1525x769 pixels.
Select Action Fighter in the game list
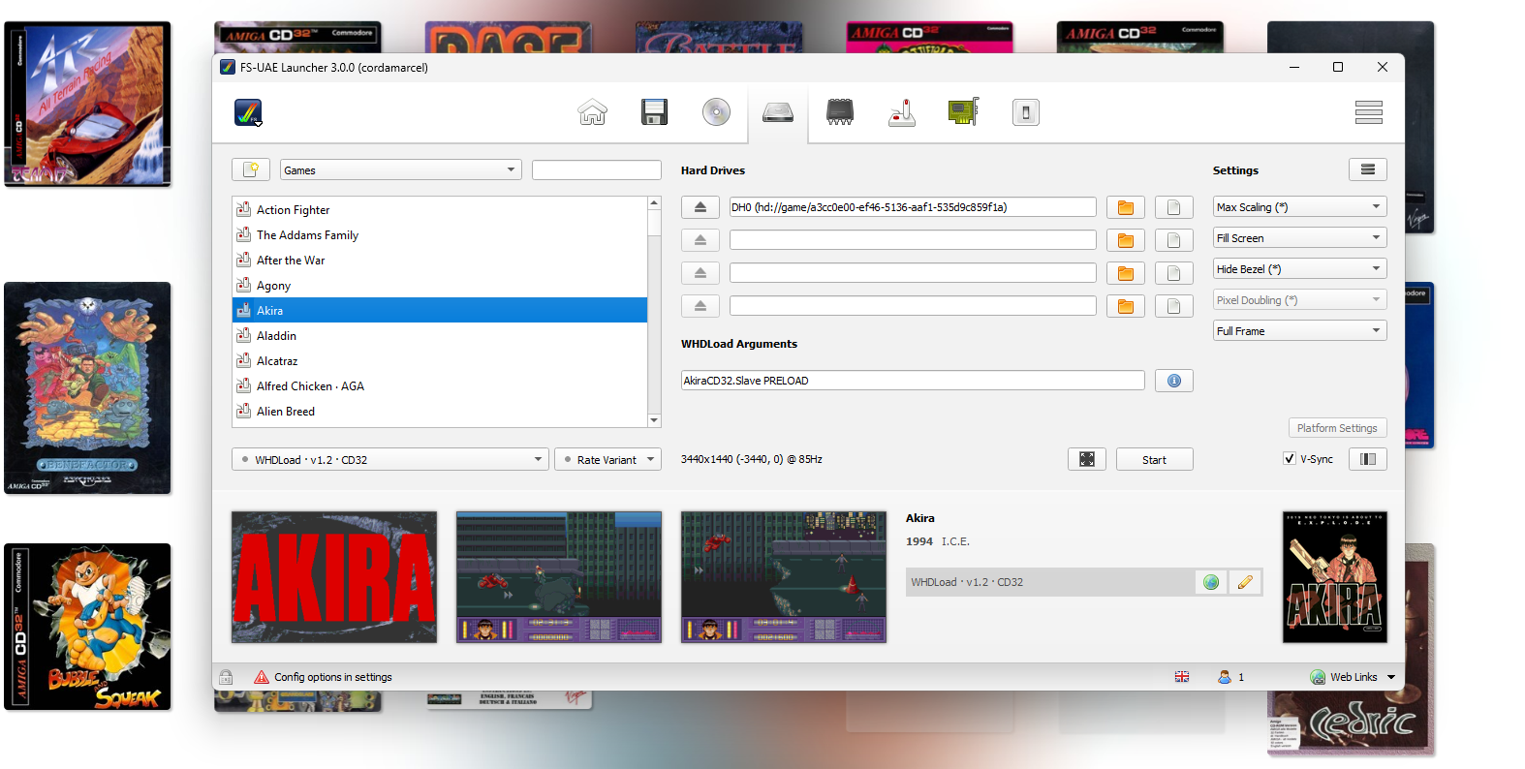click(439, 209)
